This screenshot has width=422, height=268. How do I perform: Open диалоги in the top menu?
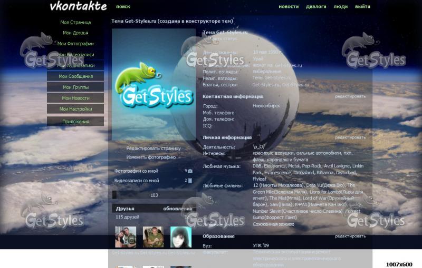(x=316, y=6)
